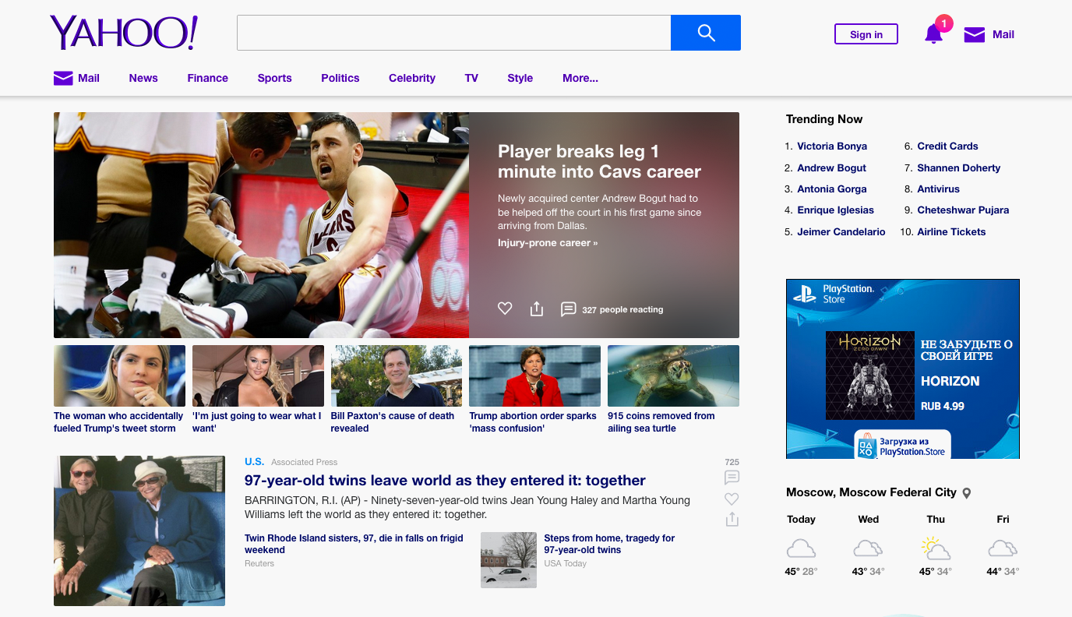Image resolution: width=1072 pixels, height=617 pixels.
Task: Open Mail from the top-right envelope icon
Action: [x=975, y=34]
